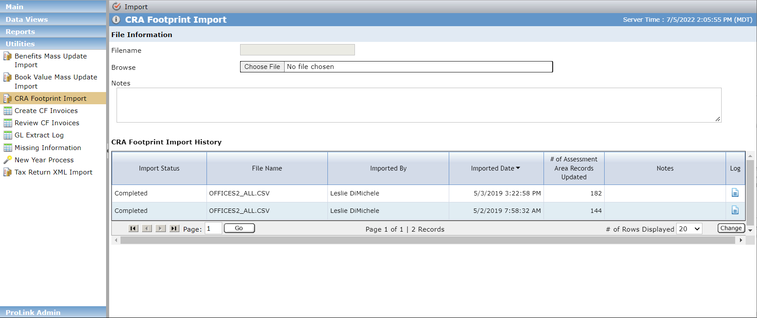The height and width of the screenshot is (318, 757).
Task: Sort by Imported By column header
Action: pyautogui.click(x=389, y=168)
